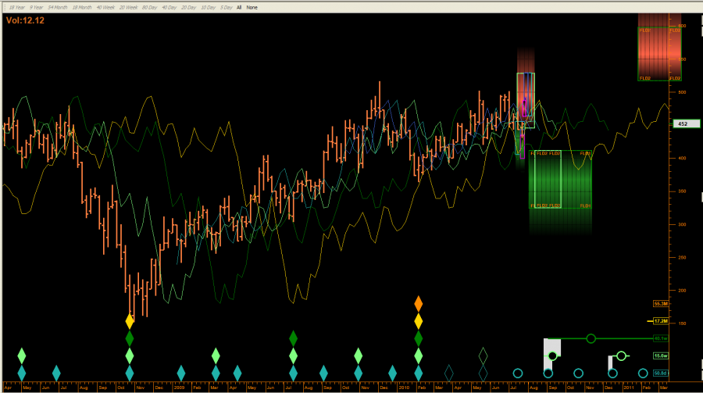Click the red FLD2 target box
This screenshot has width=703, height=393.
(659, 54)
